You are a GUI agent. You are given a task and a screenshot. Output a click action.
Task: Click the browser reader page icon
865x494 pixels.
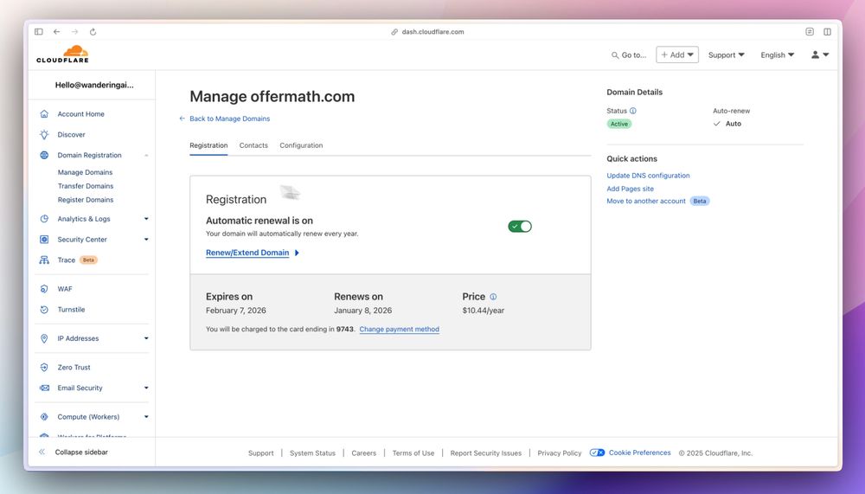[810, 31]
